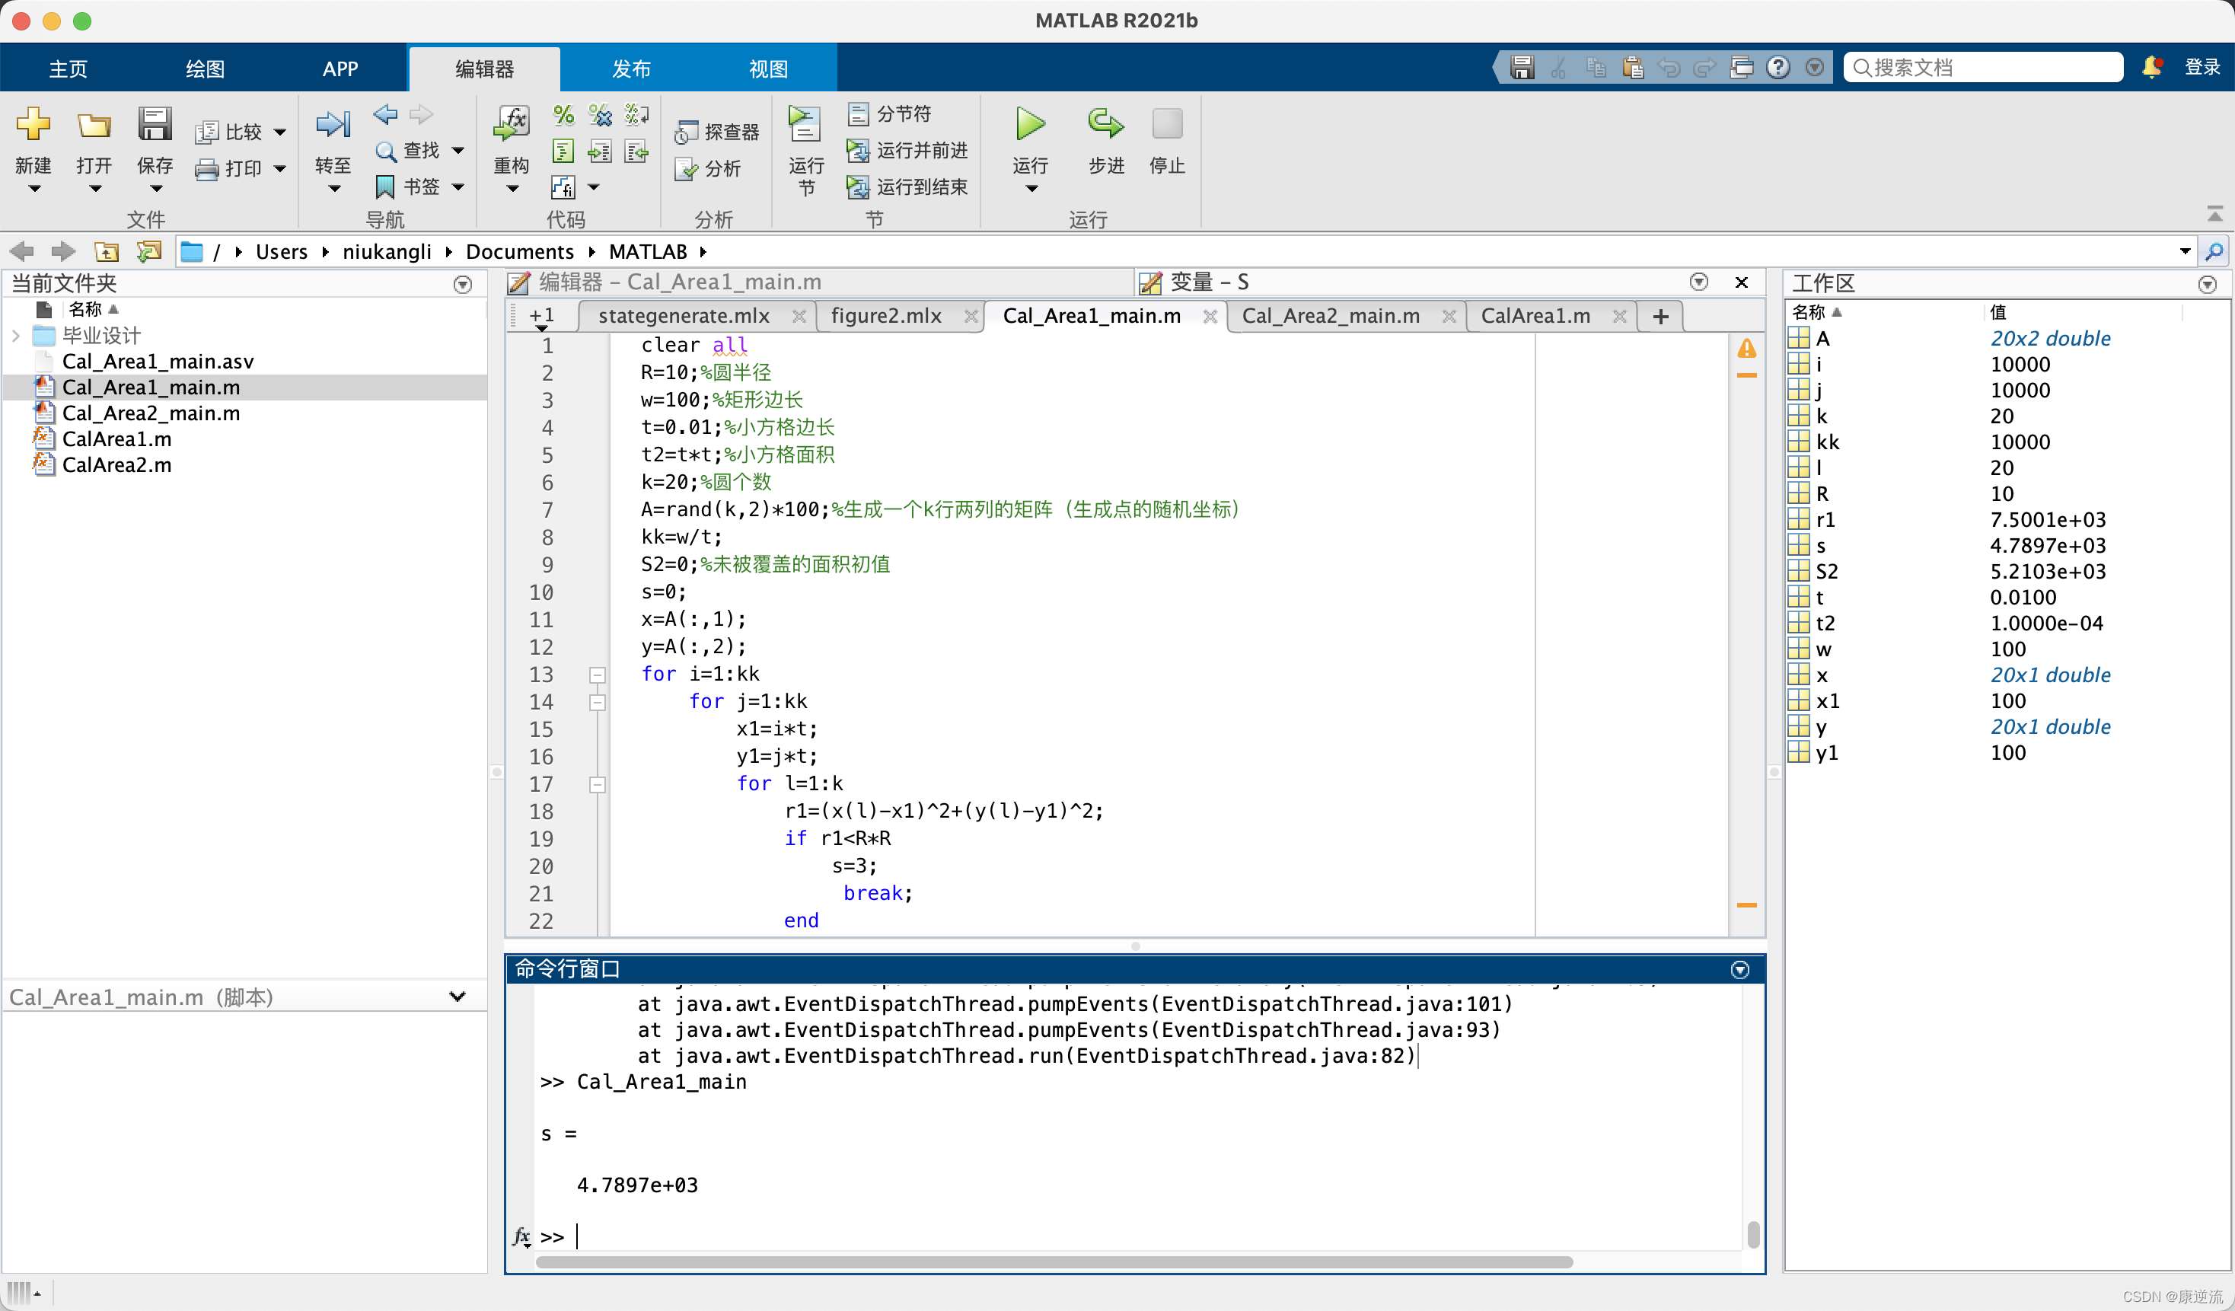Expand the file details panel chevron
2235x1311 pixels.
(x=458, y=997)
